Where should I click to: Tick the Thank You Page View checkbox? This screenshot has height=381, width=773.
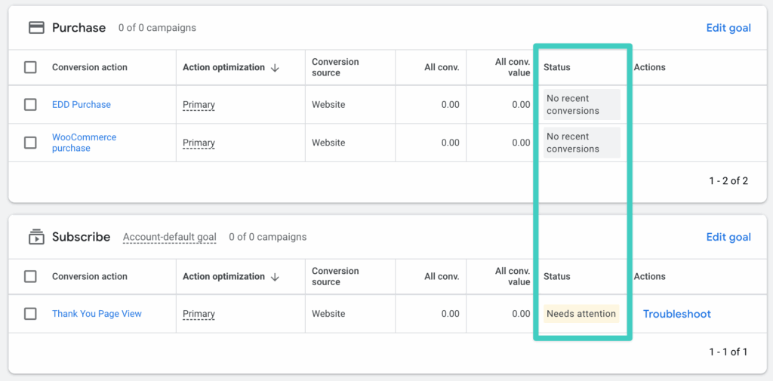coord(30,313)
